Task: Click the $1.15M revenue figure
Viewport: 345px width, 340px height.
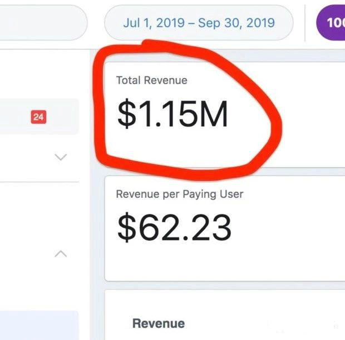Action: pos(172,114)
